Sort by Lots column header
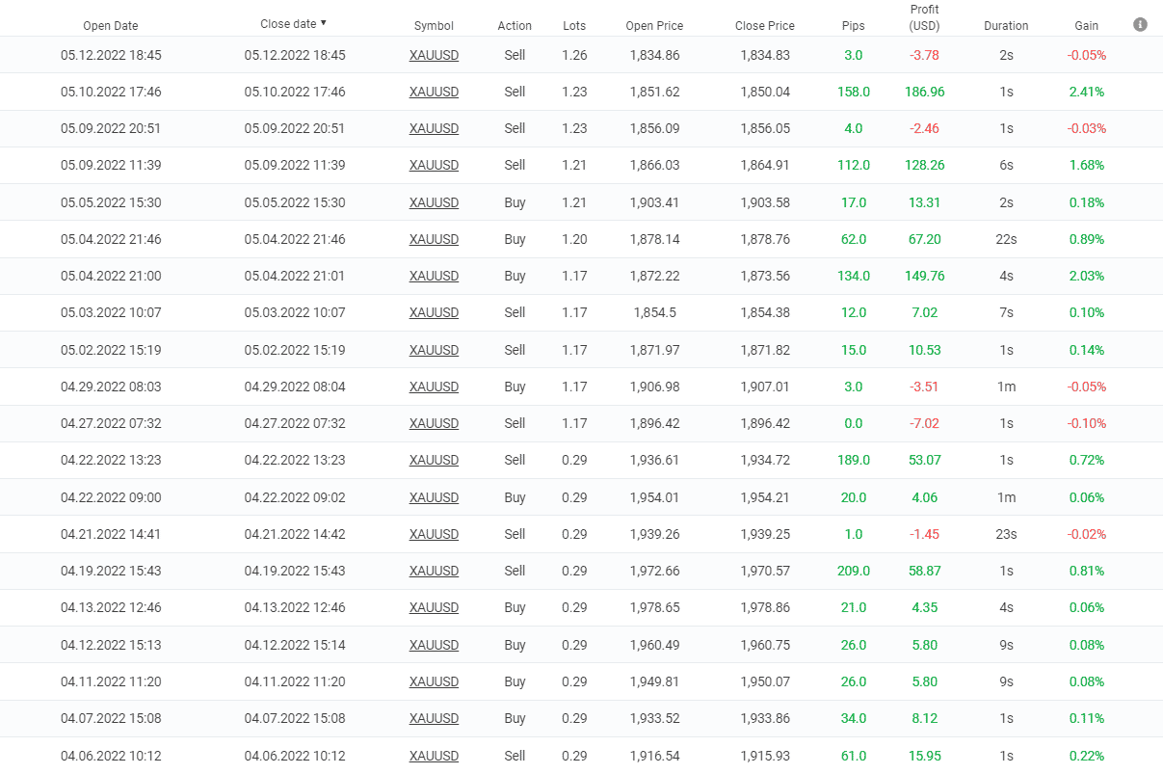This screenshot has width=1163, height=774. 574,26
